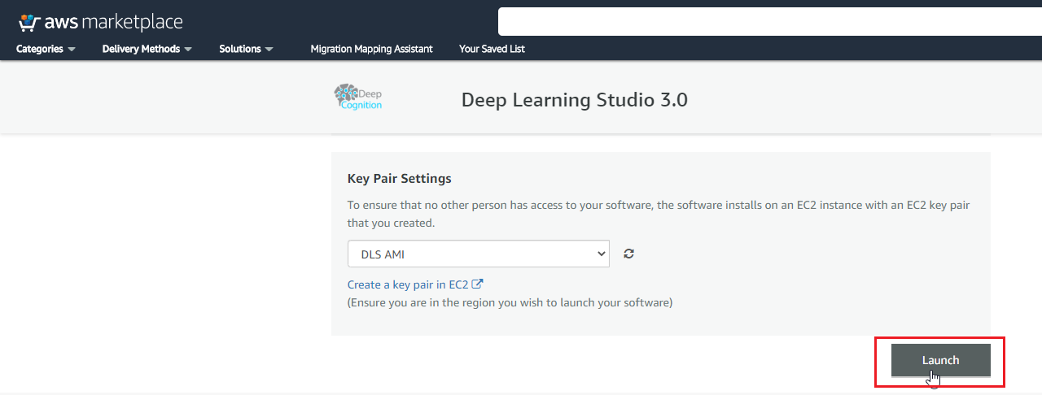Click into the marketplace search field
The image size is (1042, 395).
[769, 22]
